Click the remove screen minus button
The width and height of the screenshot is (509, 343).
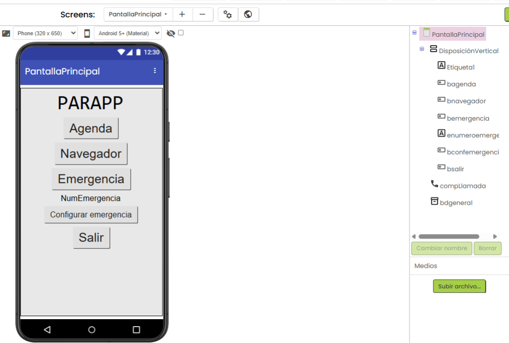(203, 14)
